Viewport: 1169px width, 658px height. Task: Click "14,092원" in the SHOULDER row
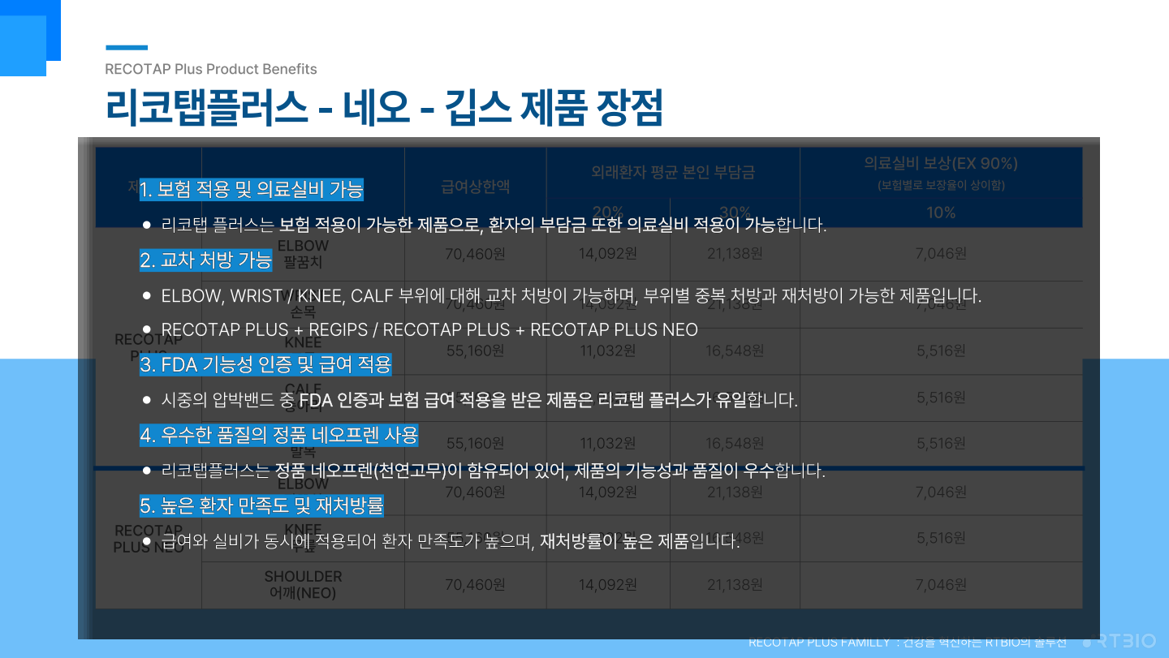click(608, 584)
